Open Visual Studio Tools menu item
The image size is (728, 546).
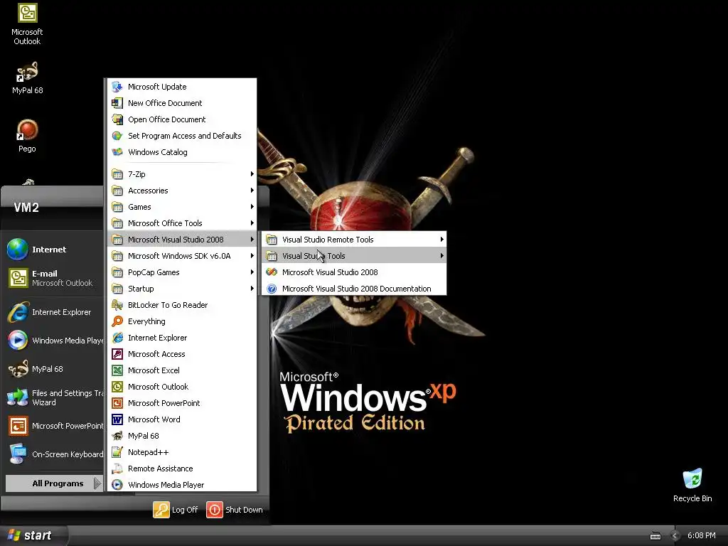[x=354, y=256]
